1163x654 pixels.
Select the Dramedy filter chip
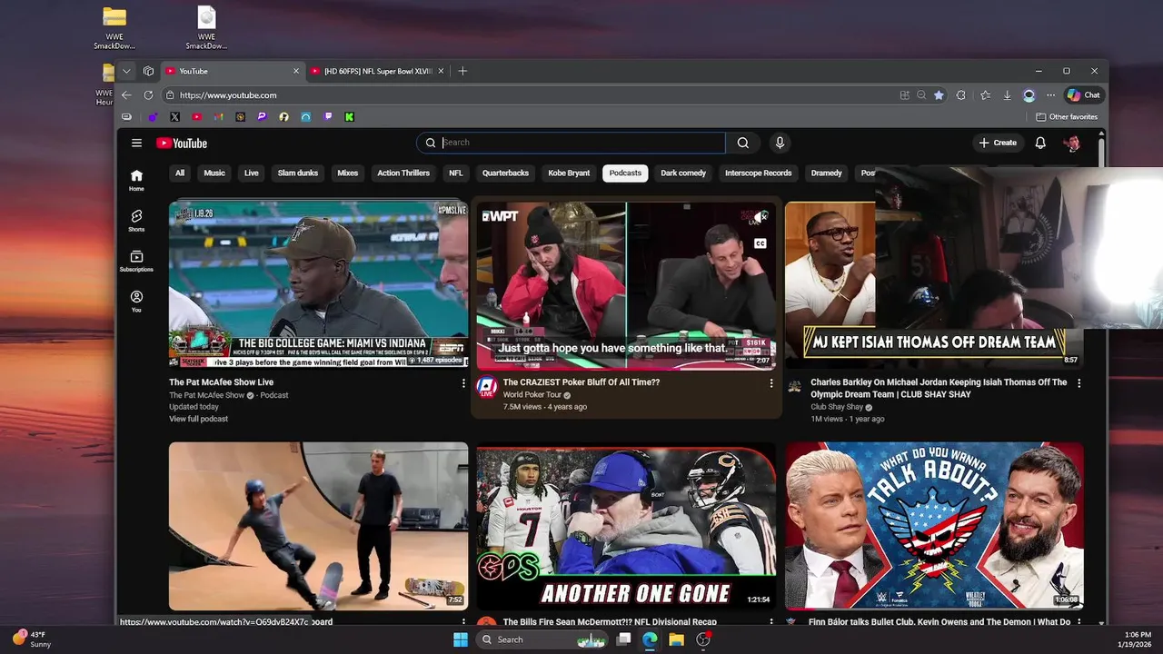coord(827,173)
